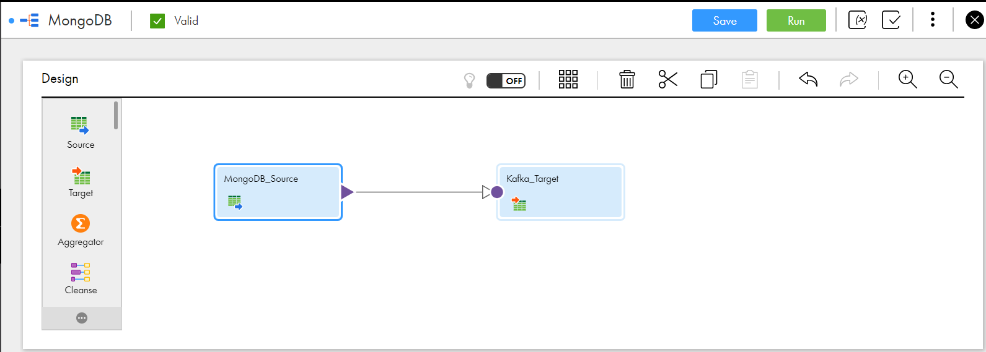Image resolution: width=986 pixels, height=352 pixels.
Task: Delete selected transformation with trash icon
Action: (627, 79)
